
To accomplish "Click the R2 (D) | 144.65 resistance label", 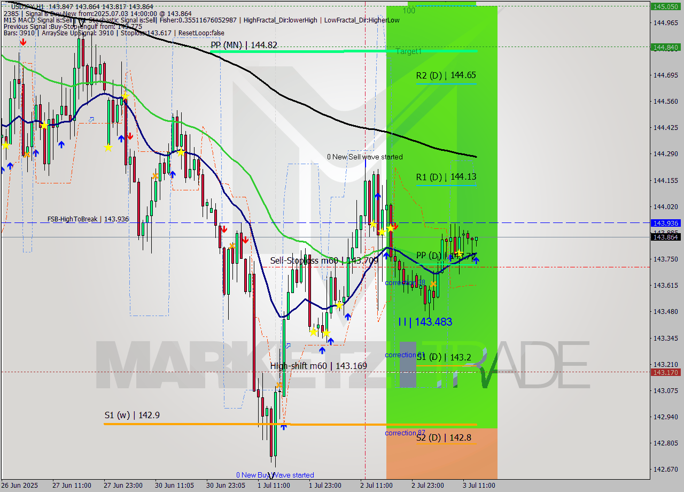I will tap(446, 76).
